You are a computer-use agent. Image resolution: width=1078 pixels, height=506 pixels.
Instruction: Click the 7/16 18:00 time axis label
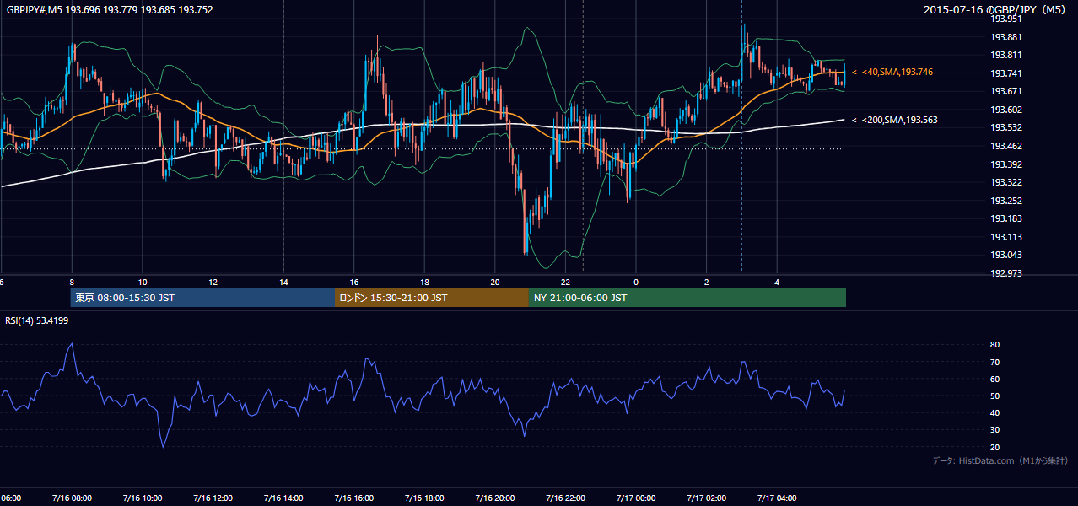pos(424,498)
